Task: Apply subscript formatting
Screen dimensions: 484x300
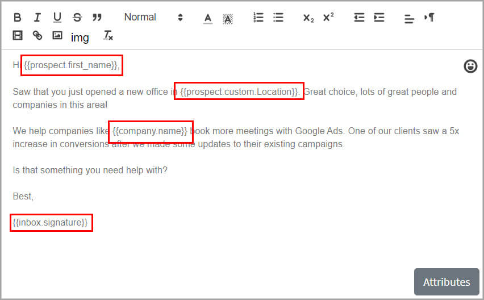Action: pos(308,18)
